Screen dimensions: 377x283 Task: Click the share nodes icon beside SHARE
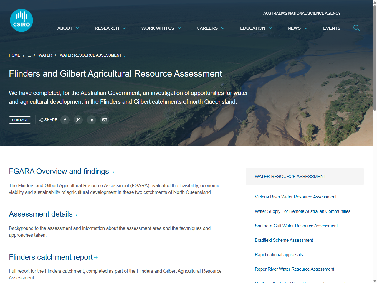click(x=41, y=120)
